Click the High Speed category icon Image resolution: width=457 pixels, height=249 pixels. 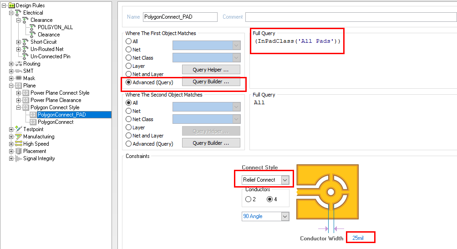coord(19,144)
